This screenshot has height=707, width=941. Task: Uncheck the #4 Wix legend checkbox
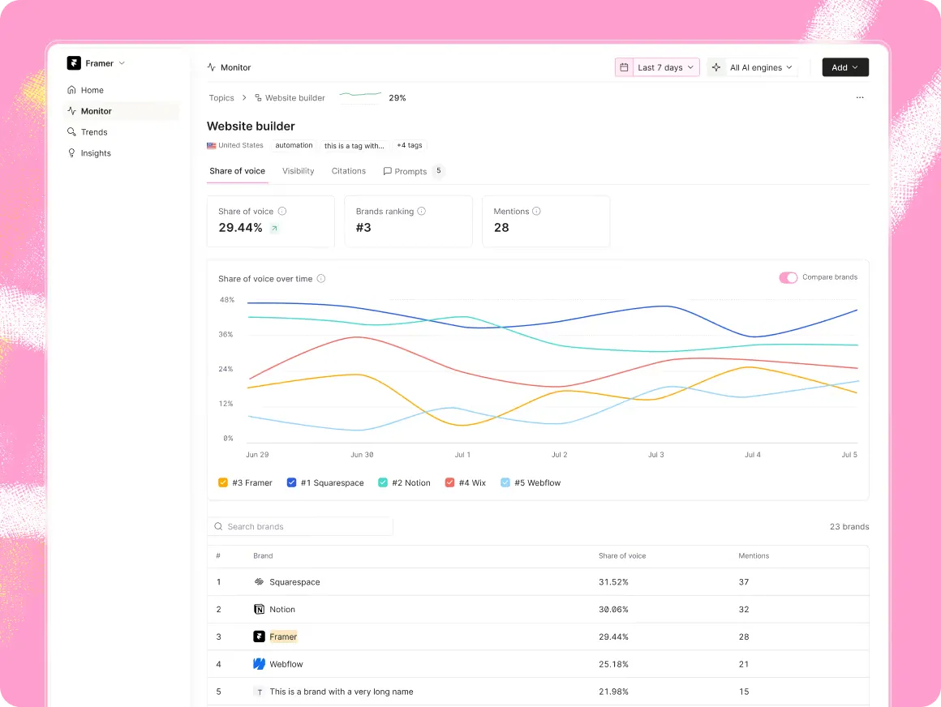[x=449, y=482]
